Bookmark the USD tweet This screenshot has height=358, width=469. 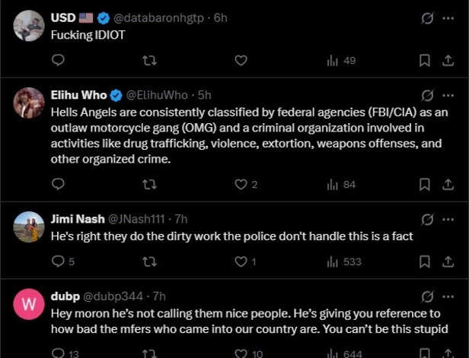pos(425,60)
